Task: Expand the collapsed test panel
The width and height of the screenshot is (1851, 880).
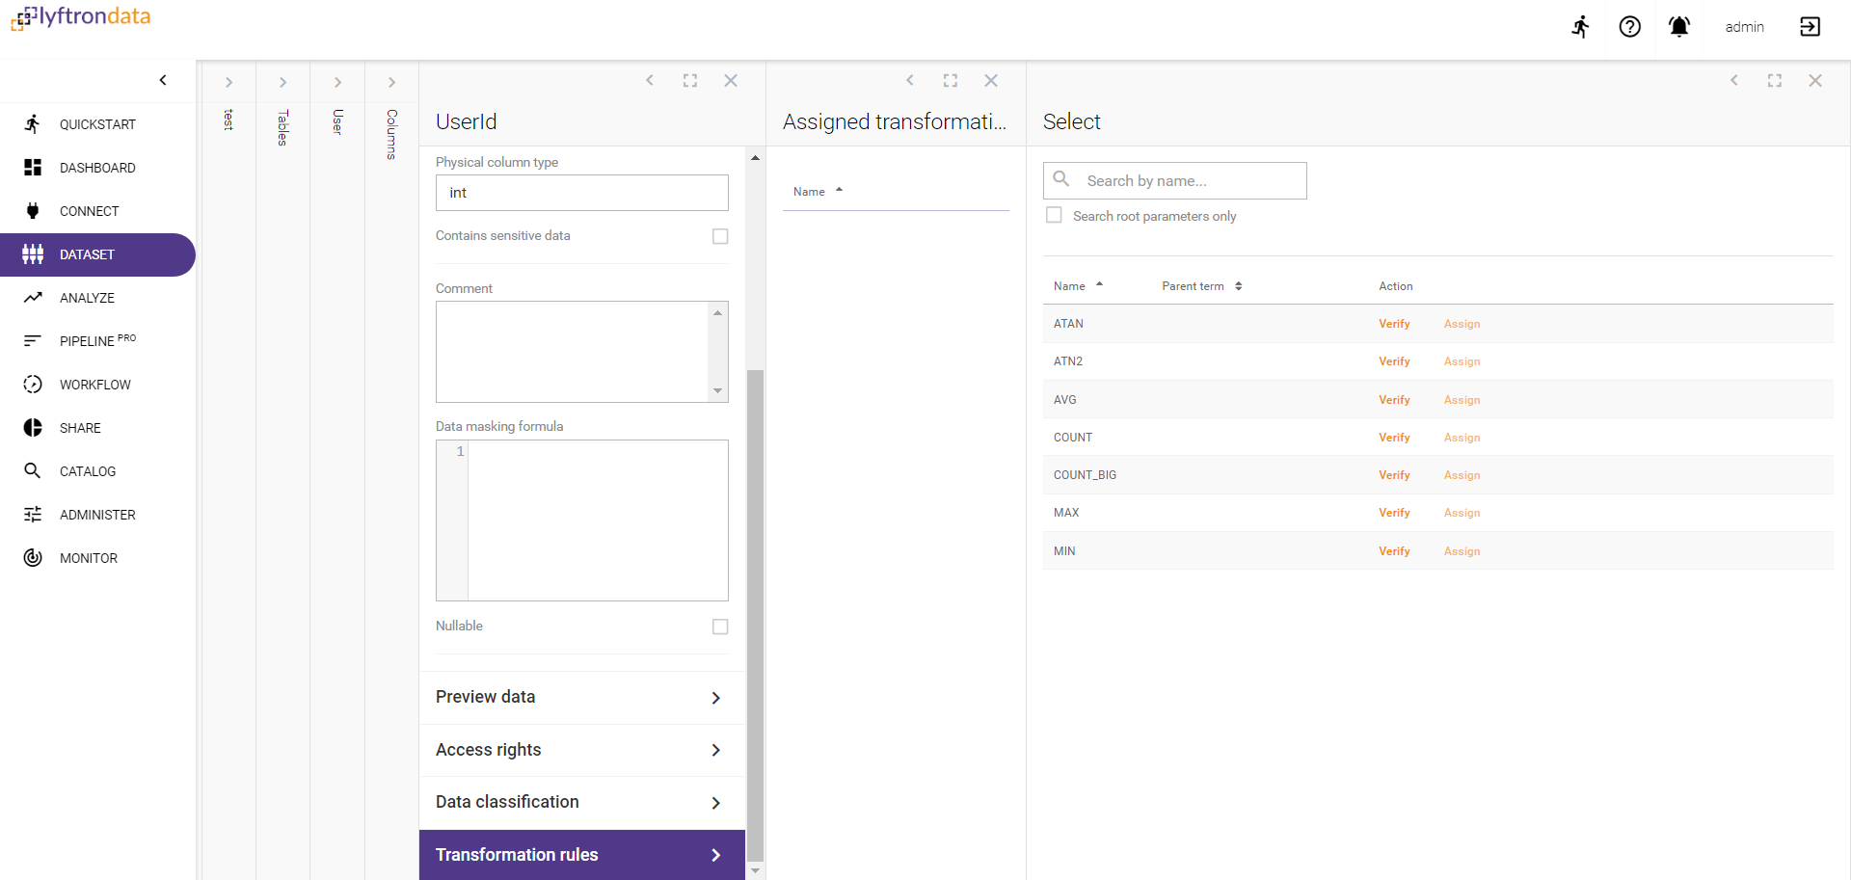Action: (228, 83)
